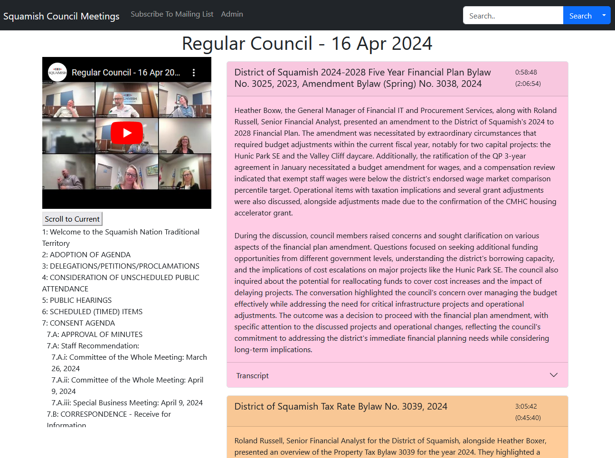Play the Regular Council YouTube video

click(x=127, y=133)
